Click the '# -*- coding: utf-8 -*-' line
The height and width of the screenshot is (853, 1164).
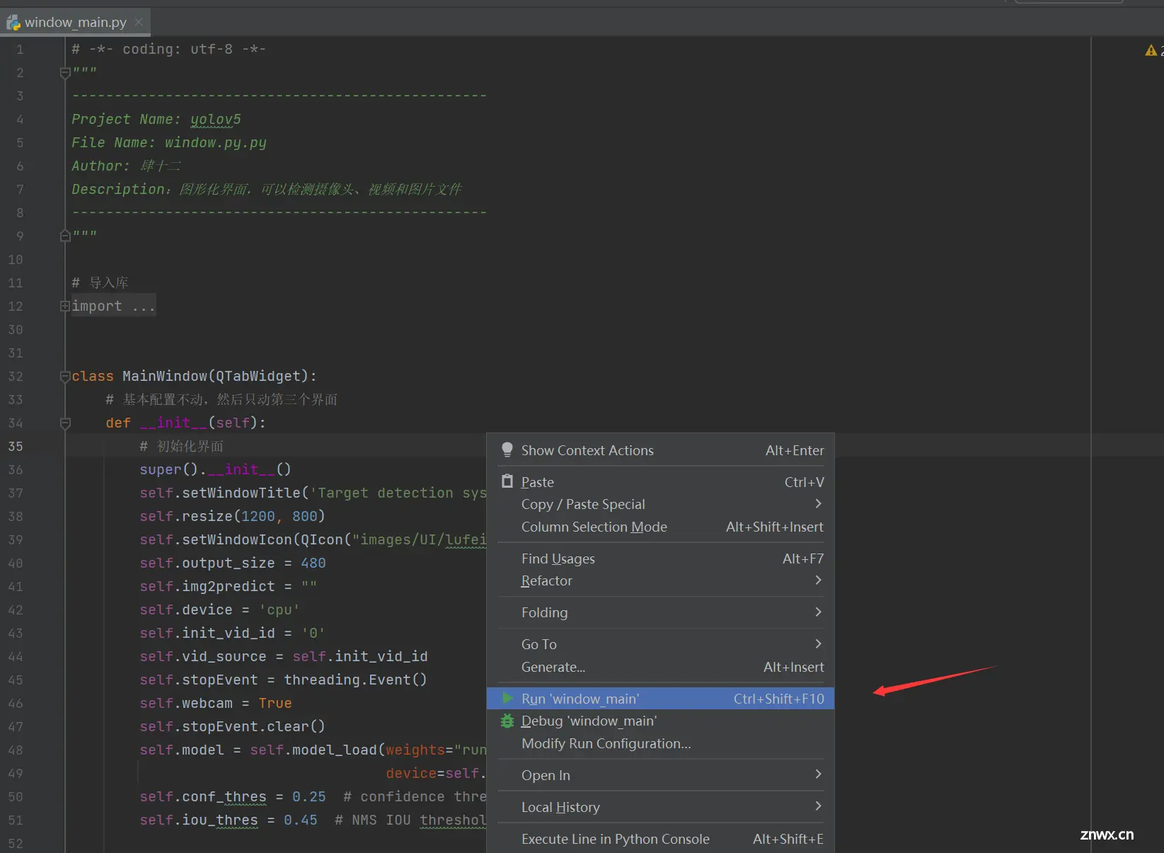pyautogui.click(x=169, y=50)
